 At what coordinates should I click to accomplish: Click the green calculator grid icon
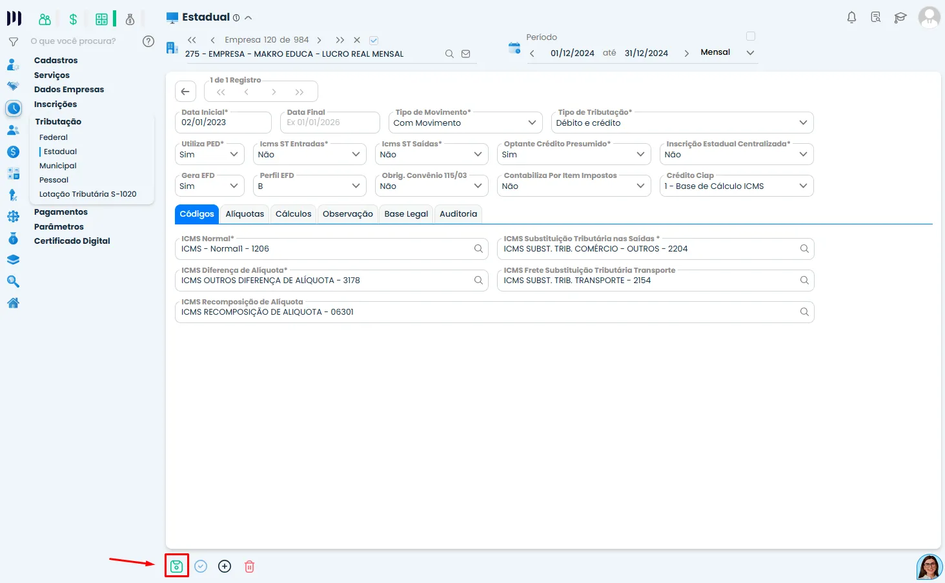pos(101,19)
